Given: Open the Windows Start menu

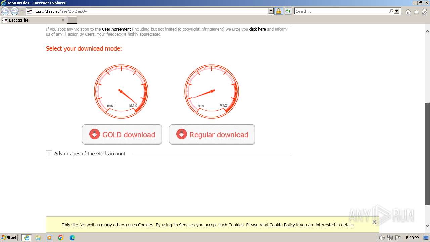Looking at the screenshot, I should (9, 238).
